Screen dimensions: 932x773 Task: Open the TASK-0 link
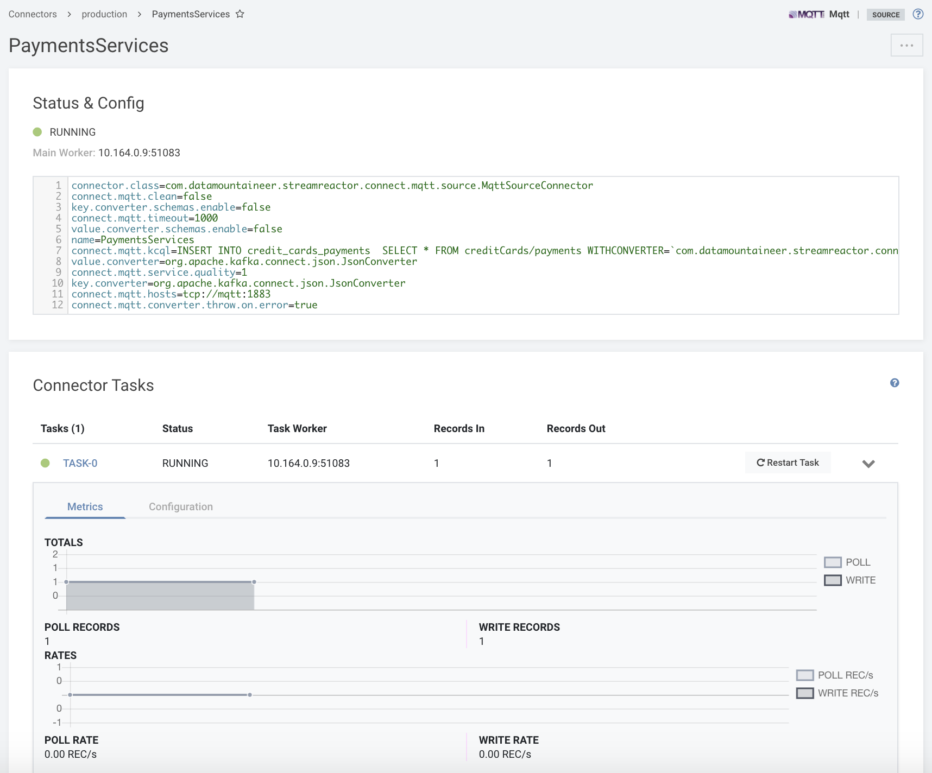80,463
